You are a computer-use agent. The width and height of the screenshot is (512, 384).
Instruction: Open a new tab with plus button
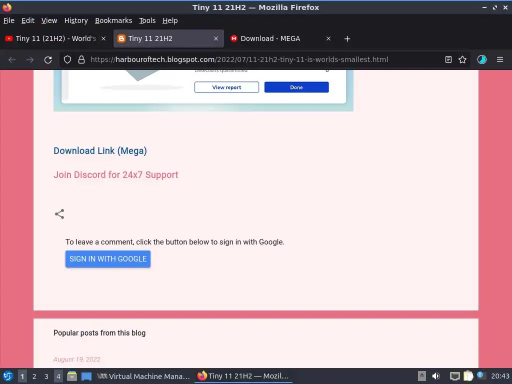click(x=347, y=39)
